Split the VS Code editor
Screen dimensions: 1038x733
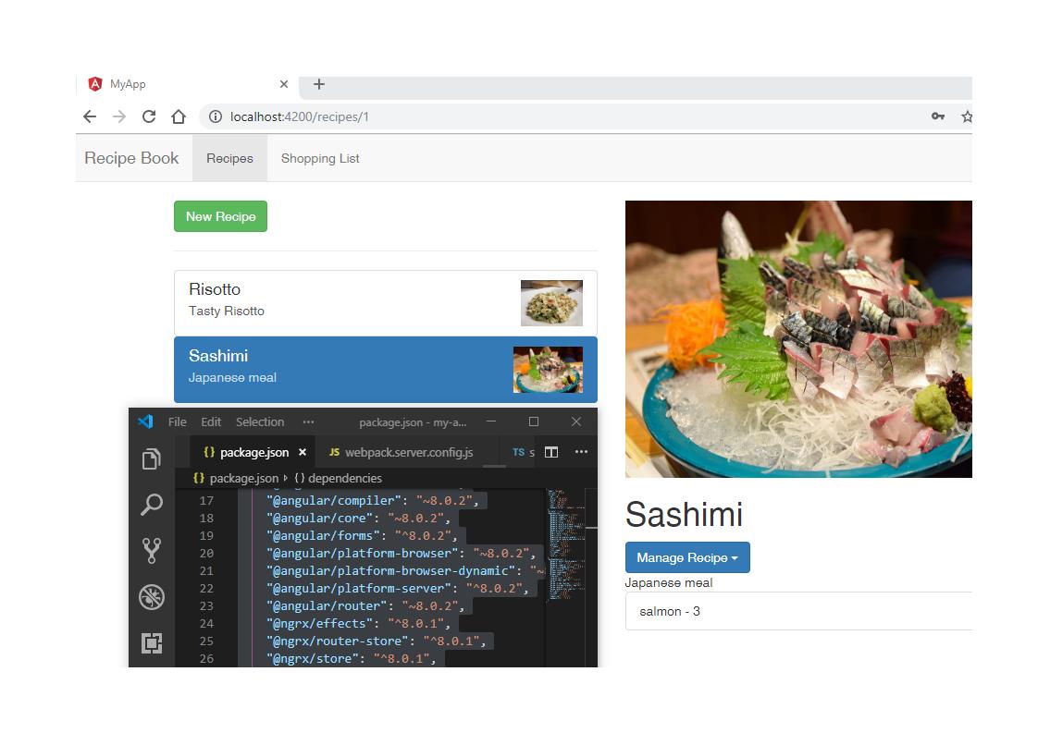point(551,453)
